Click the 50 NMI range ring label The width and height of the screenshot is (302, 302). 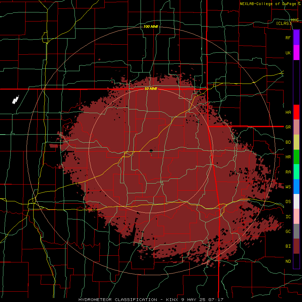(x=151, y=89)
